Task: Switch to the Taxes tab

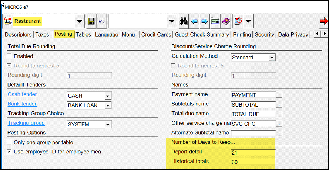Action: pyautogui.click(x=42, y=35)
